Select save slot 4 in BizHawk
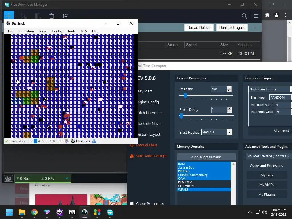 point(39,141)
